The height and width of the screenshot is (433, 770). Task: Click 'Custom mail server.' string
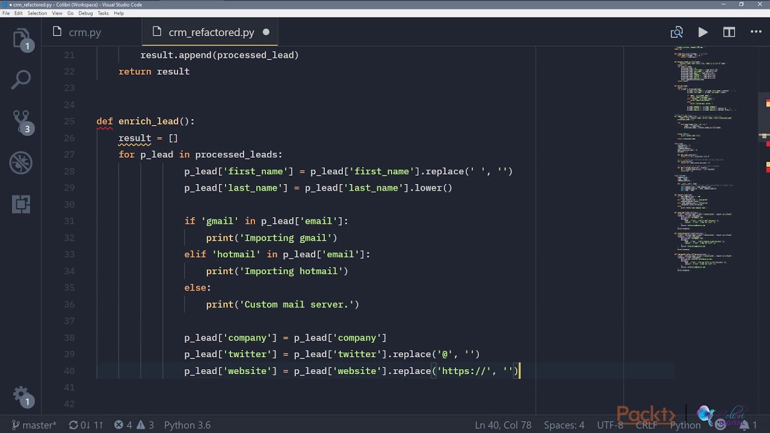[x=296, y=304]
